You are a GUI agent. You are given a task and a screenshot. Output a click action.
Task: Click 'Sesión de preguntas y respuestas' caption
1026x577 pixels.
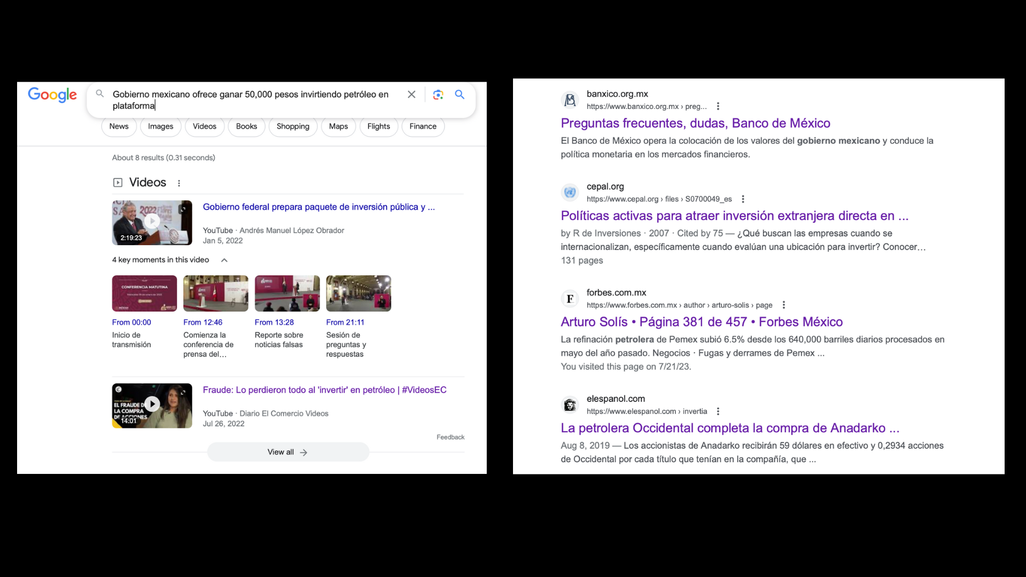[346, 345]
